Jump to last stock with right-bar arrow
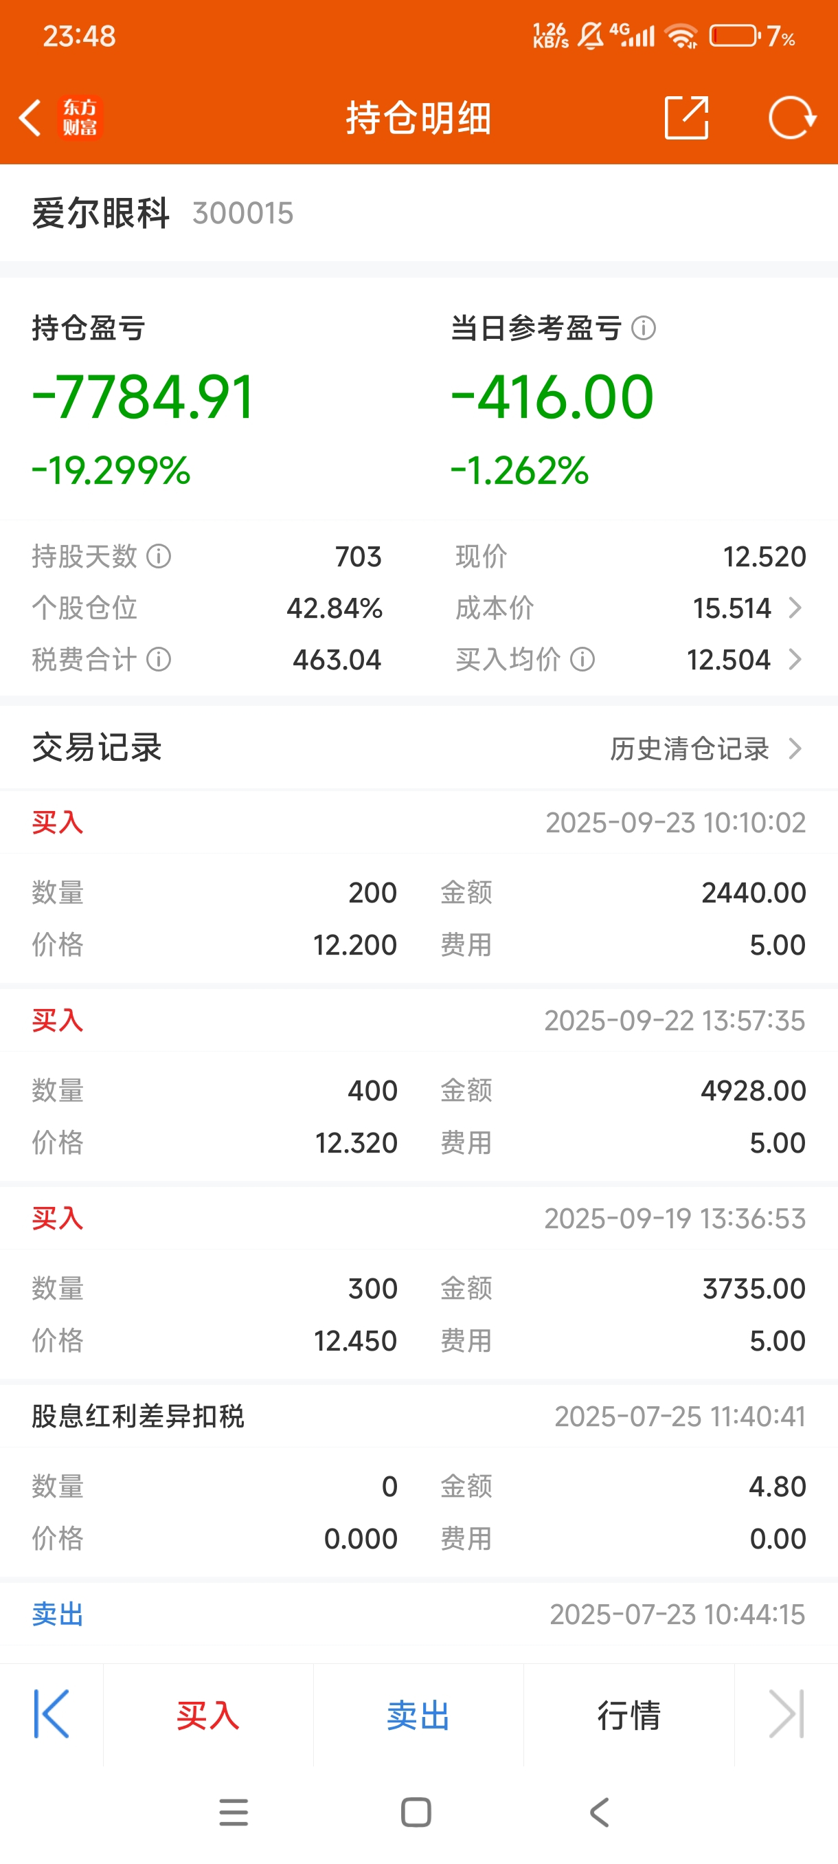838x1864 pixels. point(786,1713)
